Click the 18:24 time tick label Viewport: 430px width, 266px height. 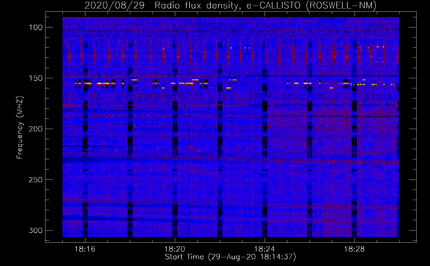coord(265,249)
